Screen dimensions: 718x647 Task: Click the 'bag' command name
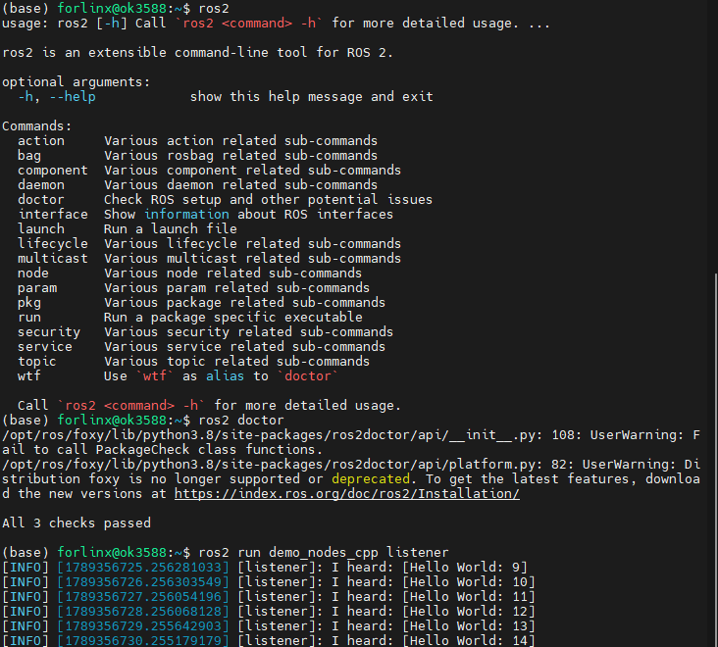pyautogui.click(x=29, y=156)
